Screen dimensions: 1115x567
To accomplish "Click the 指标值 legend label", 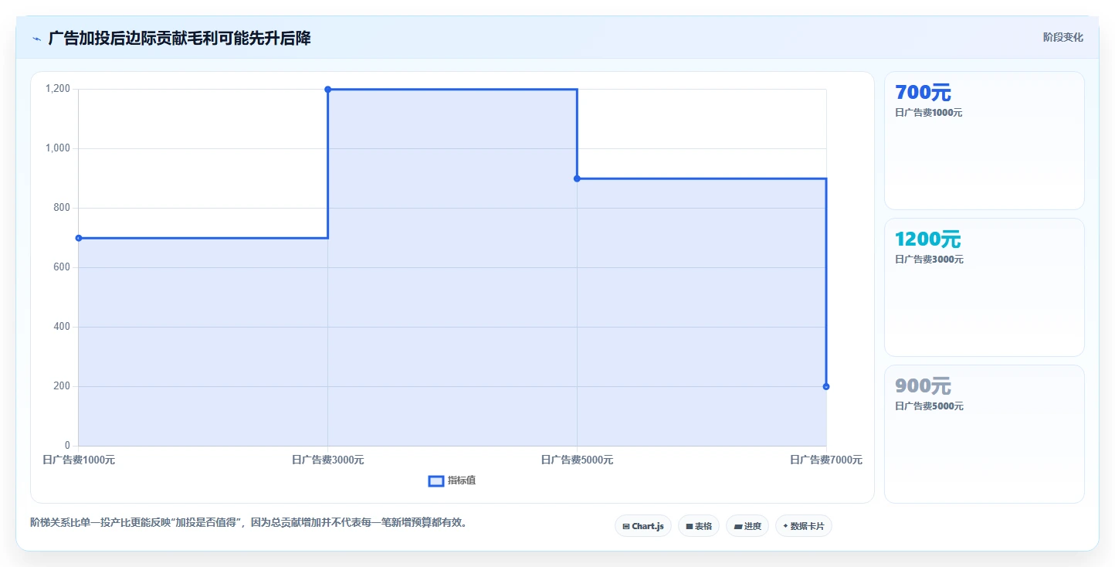I will click(462, 480).
